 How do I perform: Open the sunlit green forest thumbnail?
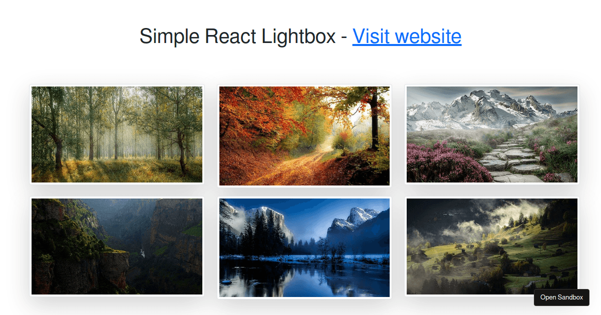(117, 134)
